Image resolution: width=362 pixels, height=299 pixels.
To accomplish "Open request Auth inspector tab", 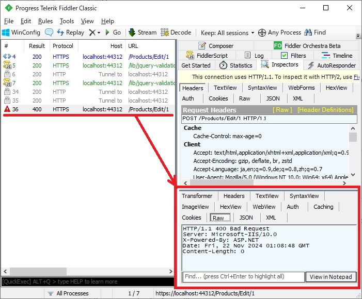I will point(188,98).
